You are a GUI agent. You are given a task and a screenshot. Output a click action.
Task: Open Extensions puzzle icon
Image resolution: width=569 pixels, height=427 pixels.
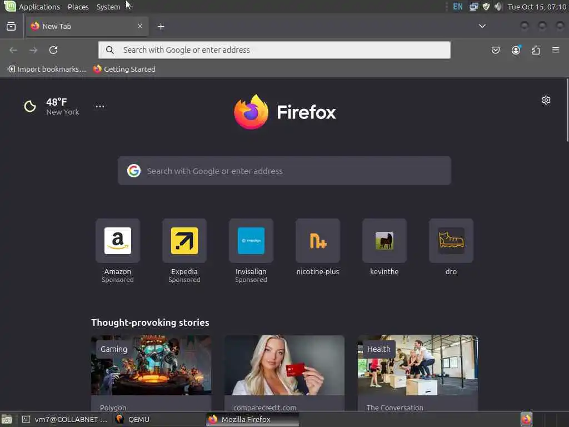coord(536,50)
